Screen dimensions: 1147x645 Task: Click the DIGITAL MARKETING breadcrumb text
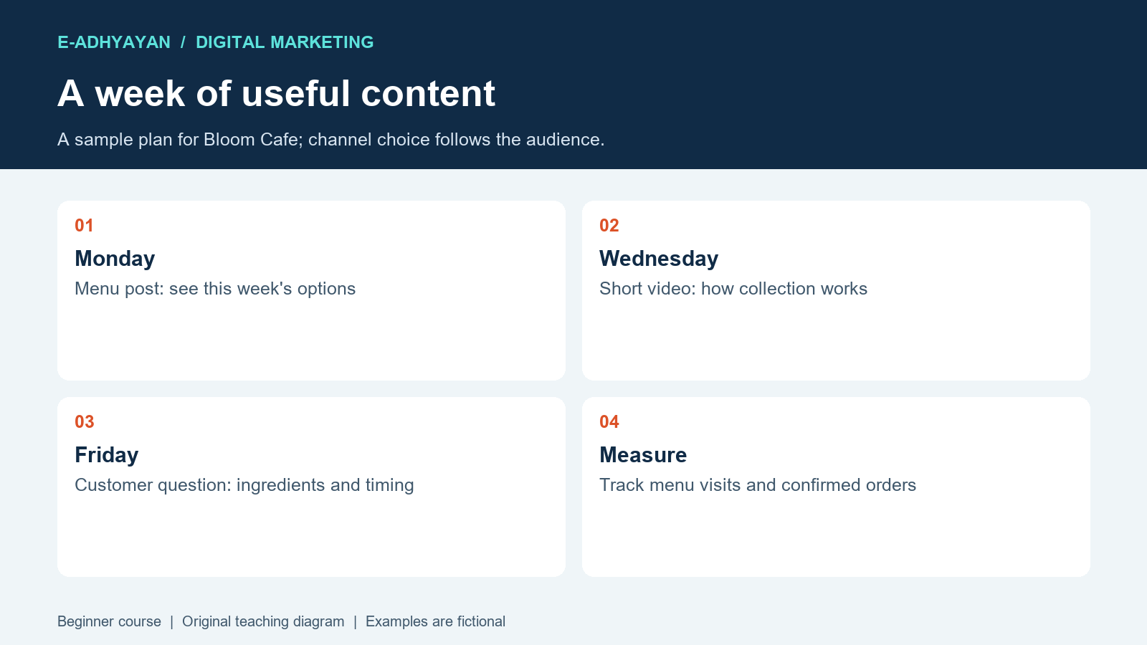(285, 42)
